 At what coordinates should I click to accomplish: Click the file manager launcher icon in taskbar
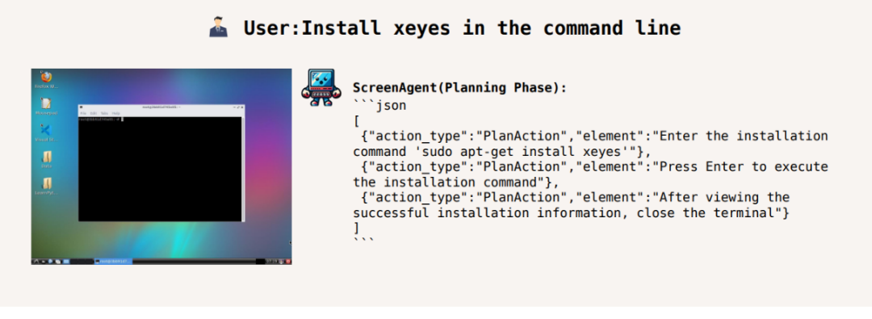(58, 261)
